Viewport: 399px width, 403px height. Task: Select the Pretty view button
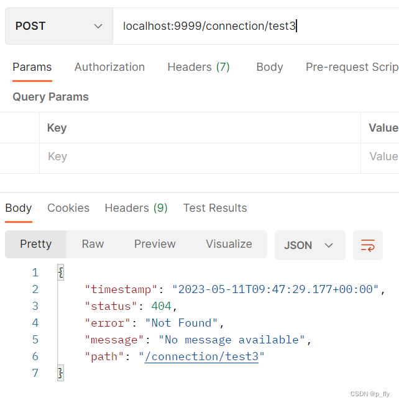pos(35,244)
